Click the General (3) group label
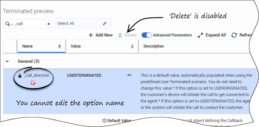Viewport: 259px width, 127px height. (x=28, y=61)
